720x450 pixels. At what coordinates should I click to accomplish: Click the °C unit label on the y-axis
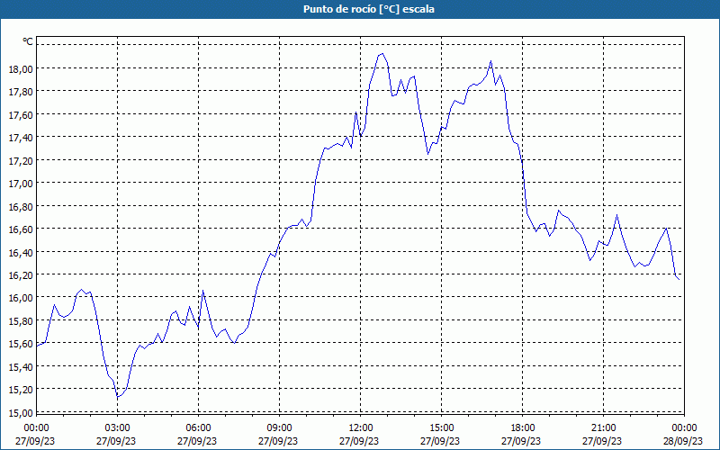coord(28,41)
